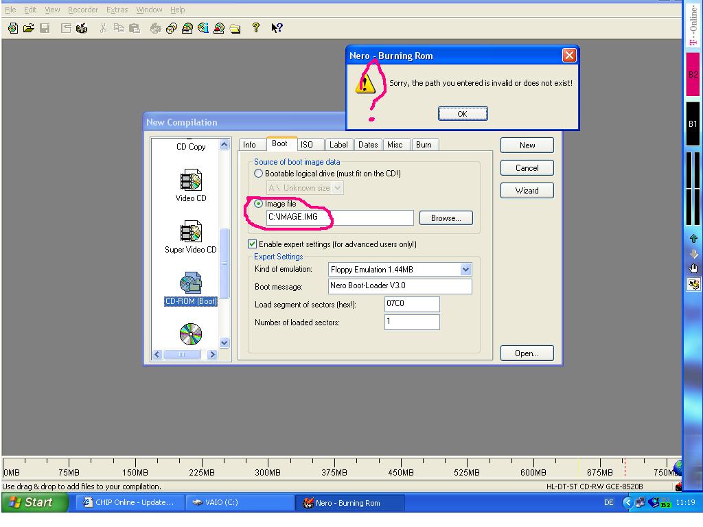Switch to the Label tab
The width and height of the screenshot is (703, 527).
point(338,145)
